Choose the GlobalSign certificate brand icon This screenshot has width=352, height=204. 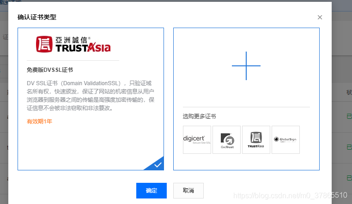click(285, 140)
